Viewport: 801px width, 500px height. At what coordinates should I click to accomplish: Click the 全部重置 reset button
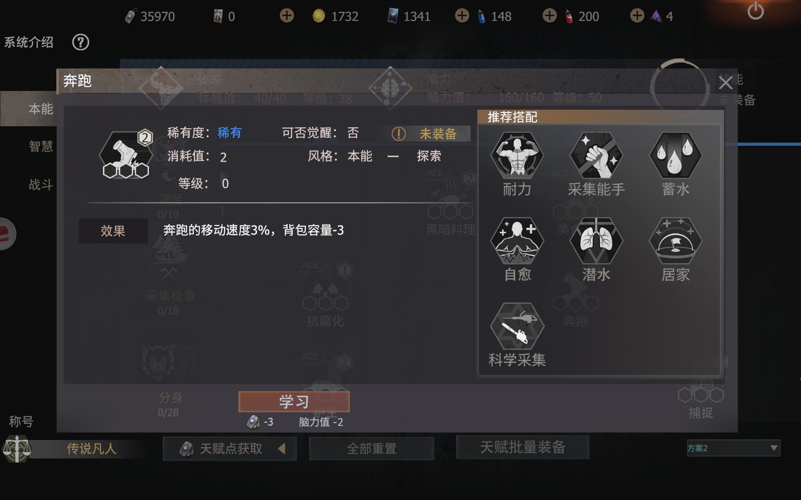[x=371, y=449]
